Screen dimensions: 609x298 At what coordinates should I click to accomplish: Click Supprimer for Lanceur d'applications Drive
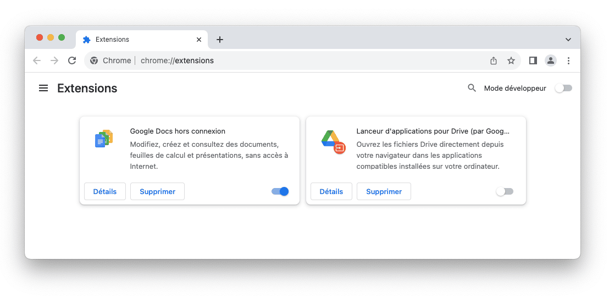(x=384, y=191)
